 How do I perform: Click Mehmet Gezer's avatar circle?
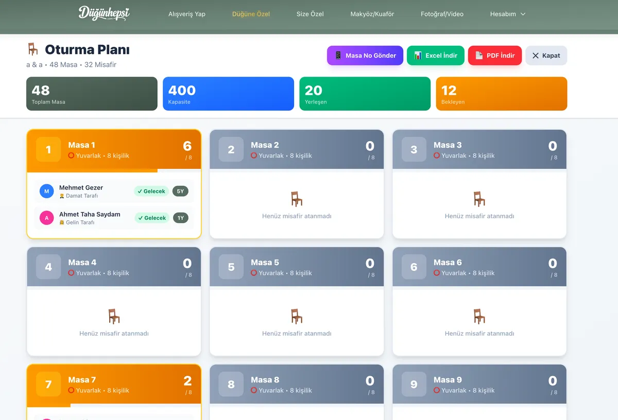(x=47, y=191)
